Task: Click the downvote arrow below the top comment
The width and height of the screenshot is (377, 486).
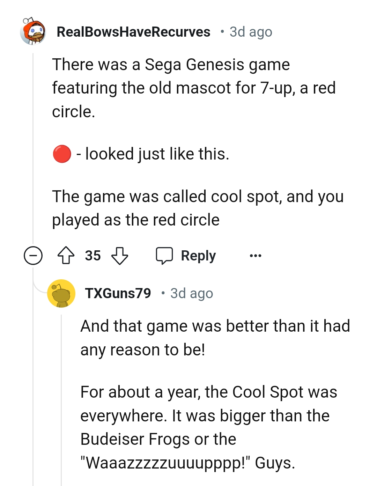Action: pos(119,257)
